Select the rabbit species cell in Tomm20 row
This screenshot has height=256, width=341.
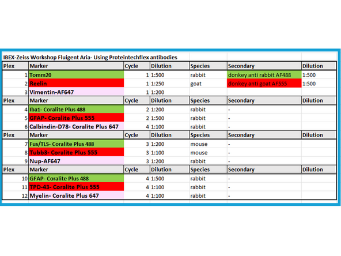208,75
